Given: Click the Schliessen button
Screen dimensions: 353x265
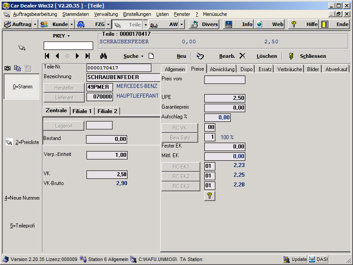Looking at the screenshot, I should coord(312,56).
